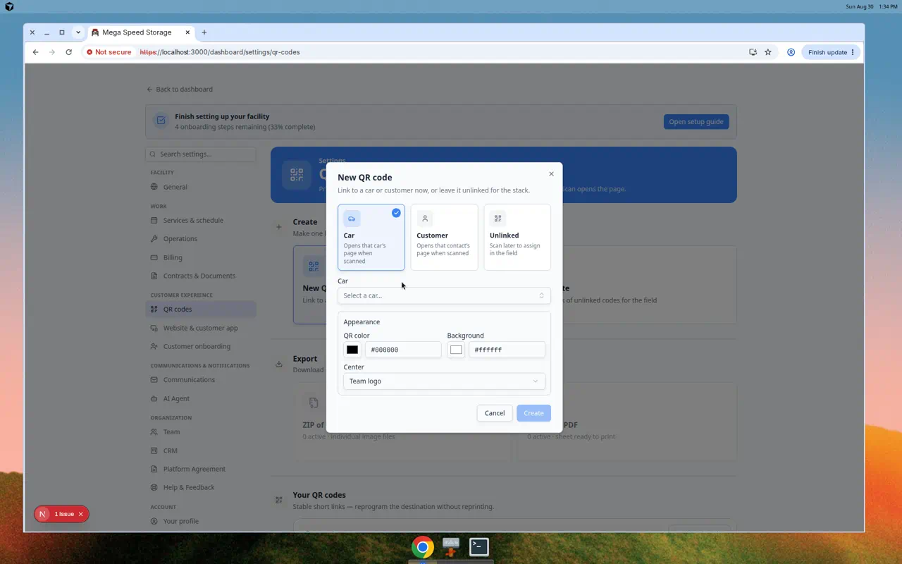Click the 1:34 PM clock in the top bar
The image size is (902, 564).
[889, 6]
